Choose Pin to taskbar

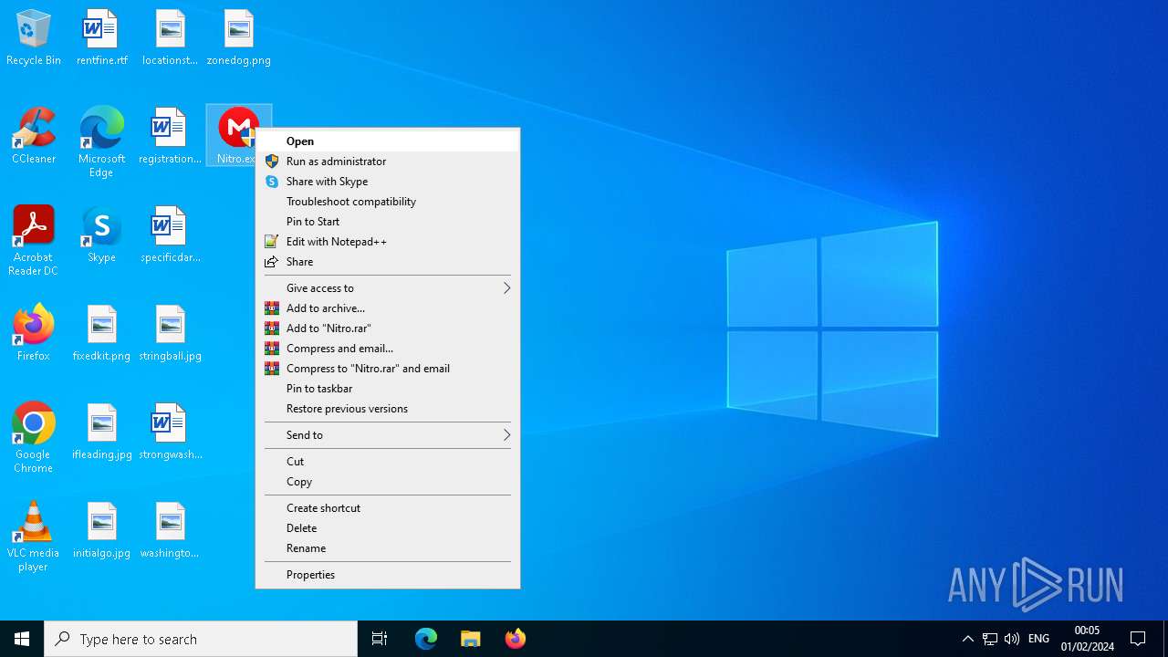point(388,389)
